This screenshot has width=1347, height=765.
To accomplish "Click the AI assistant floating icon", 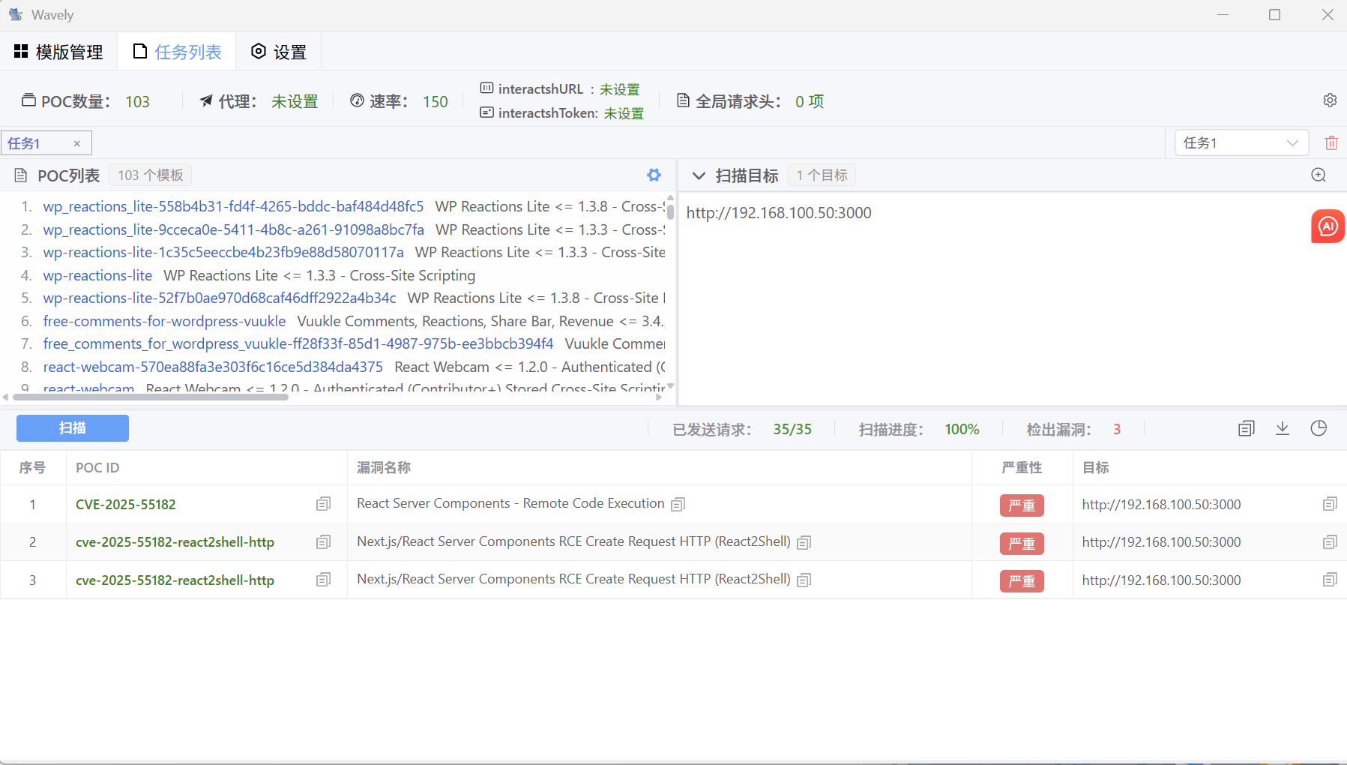I will 1328,226.
